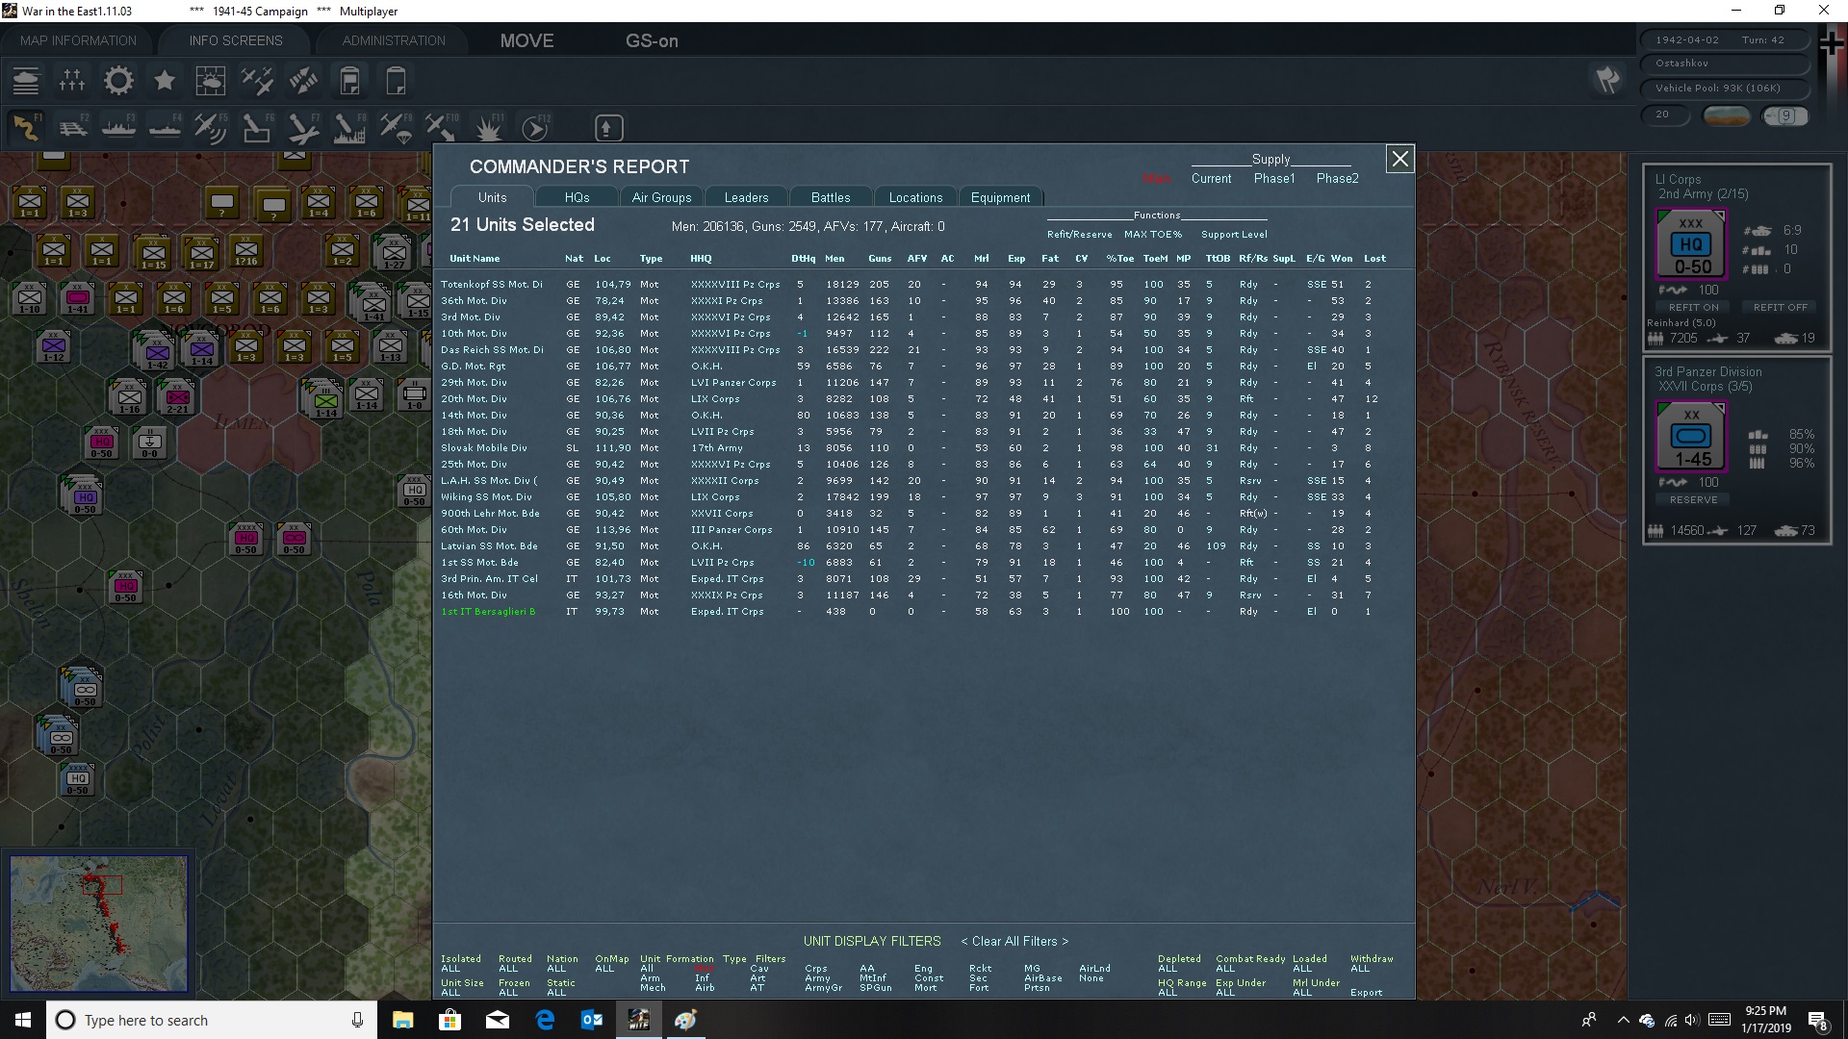Open the Equipment tab
The width and height of the screenshot is (1848, 1039).
pyautogui.click(x=1000, y=197)
